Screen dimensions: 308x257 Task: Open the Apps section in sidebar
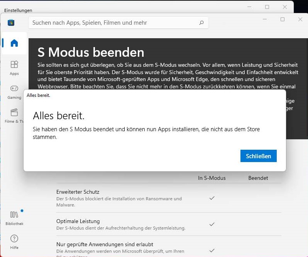[14, 68]
